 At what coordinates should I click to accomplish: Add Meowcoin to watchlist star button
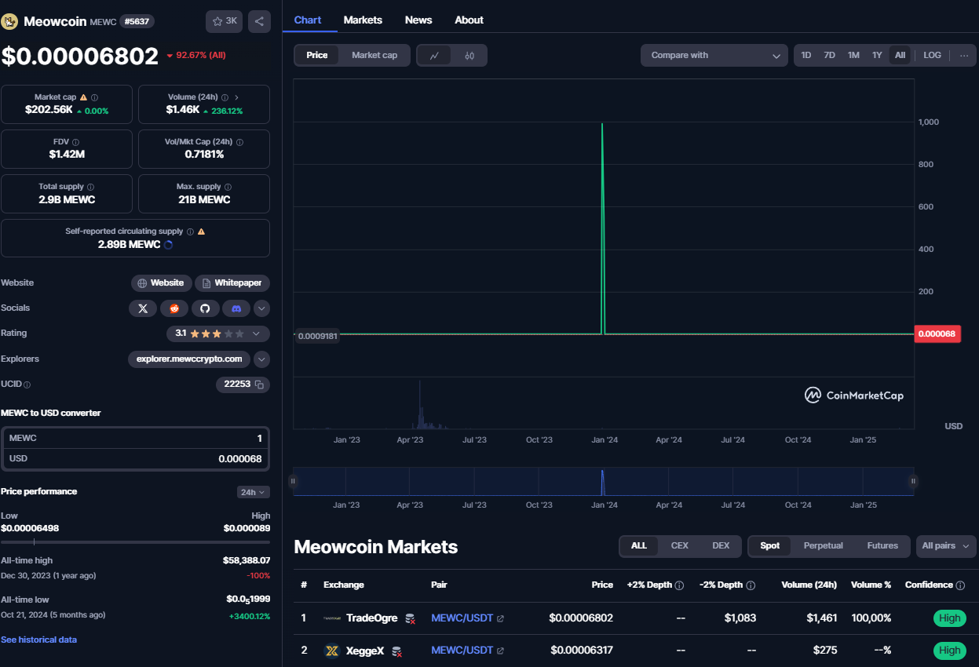point(224,21)
